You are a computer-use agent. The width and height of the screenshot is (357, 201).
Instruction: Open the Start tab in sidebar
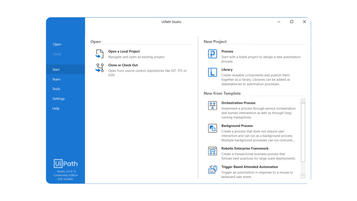[56, 69]
